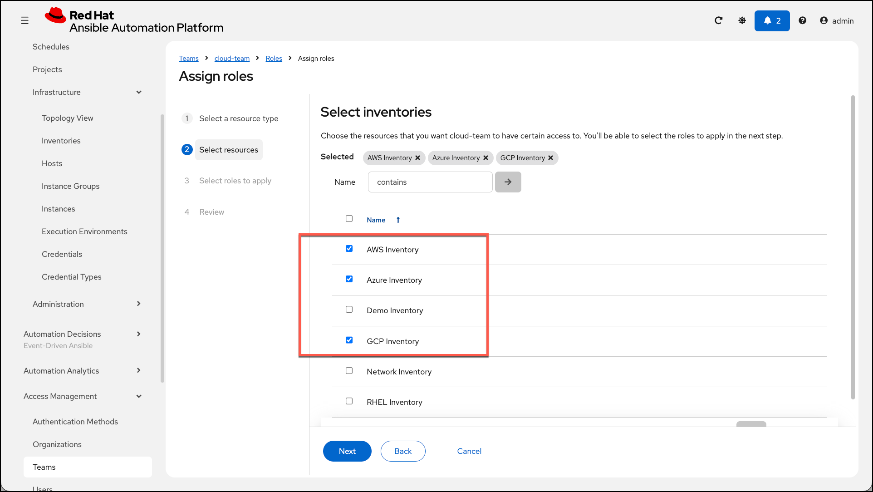This screenshot has width=873, height=492.
Task: Expand the Administration section
Action: pos(139,304)
